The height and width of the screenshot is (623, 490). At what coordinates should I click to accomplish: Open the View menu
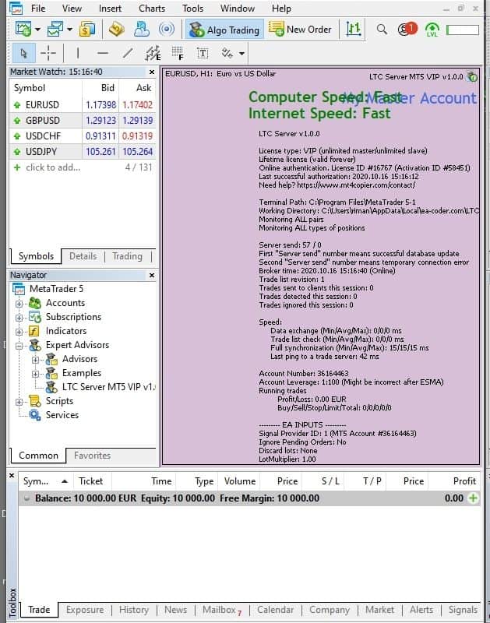coord(72,9)
